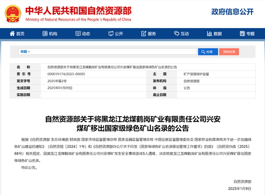Viewport: 265px width, 195px height.
Task: Select the creation date 2025年01月09日
Action: (x=60, y=88)
